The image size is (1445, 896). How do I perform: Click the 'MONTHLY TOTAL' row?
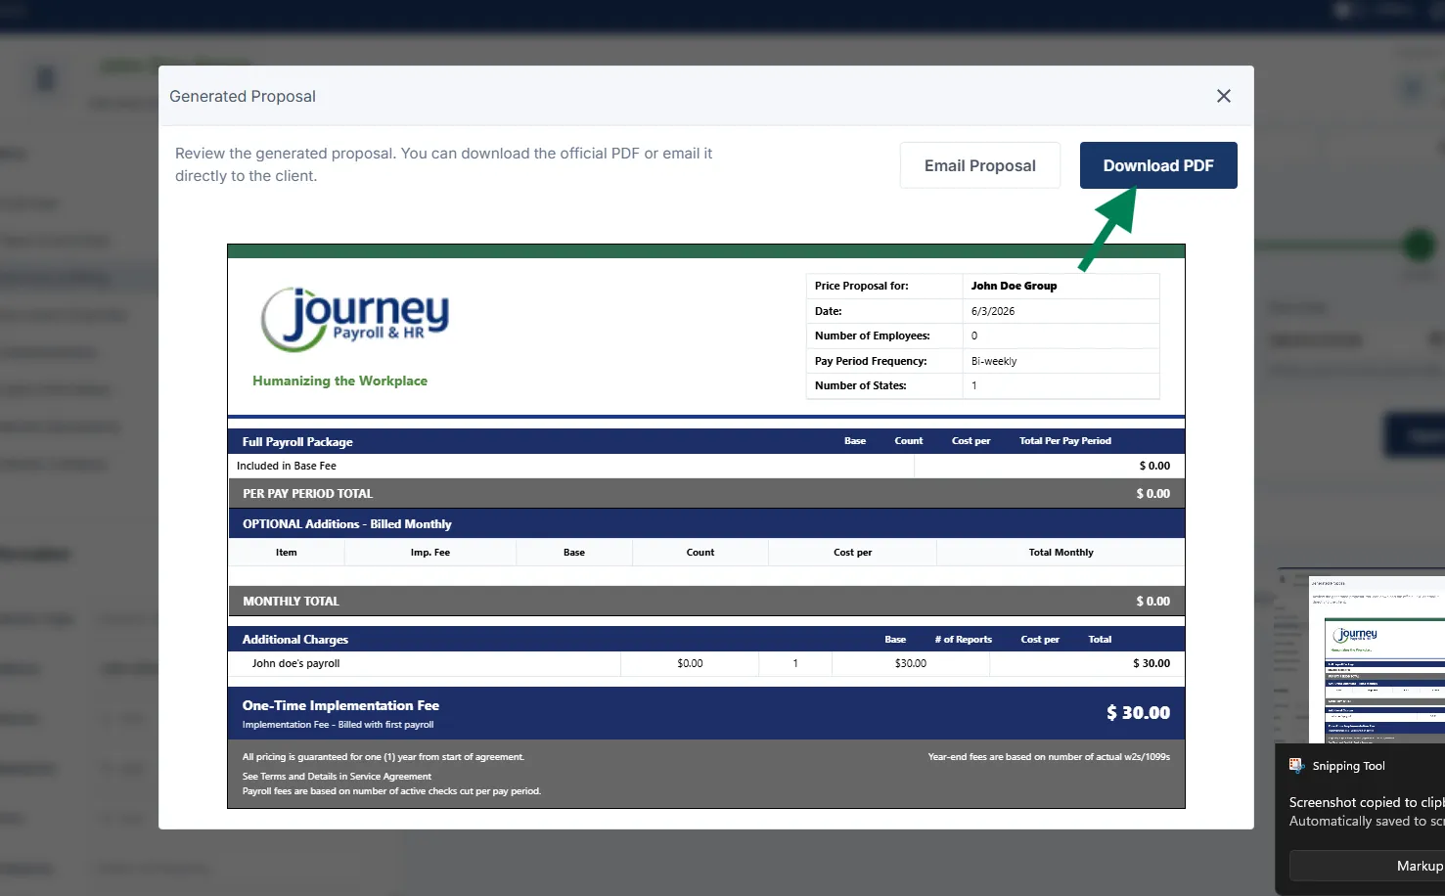point(706,601)
